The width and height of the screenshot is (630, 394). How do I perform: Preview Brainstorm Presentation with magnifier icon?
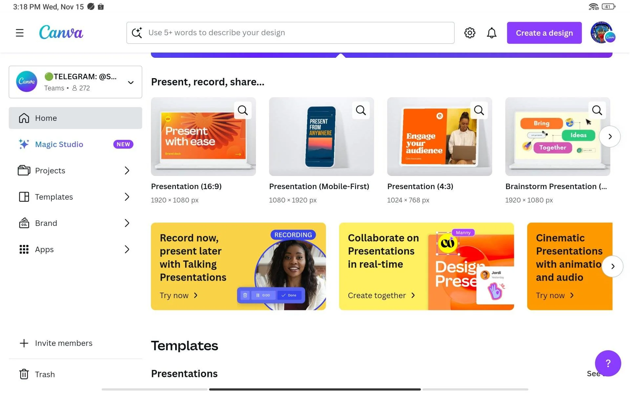coord(597,110)
